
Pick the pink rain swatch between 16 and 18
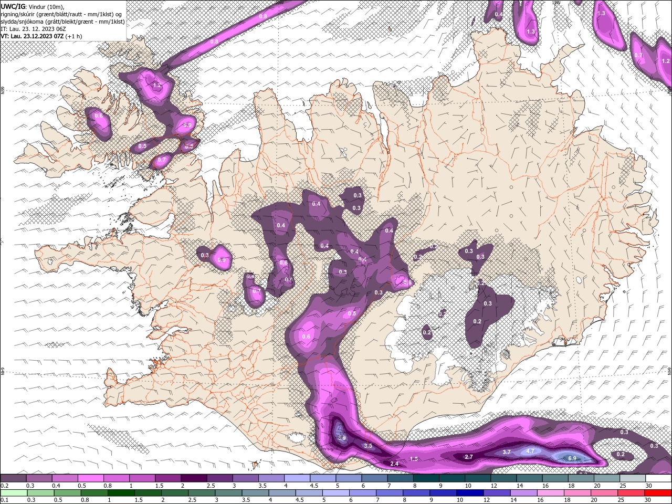[551, 493]
